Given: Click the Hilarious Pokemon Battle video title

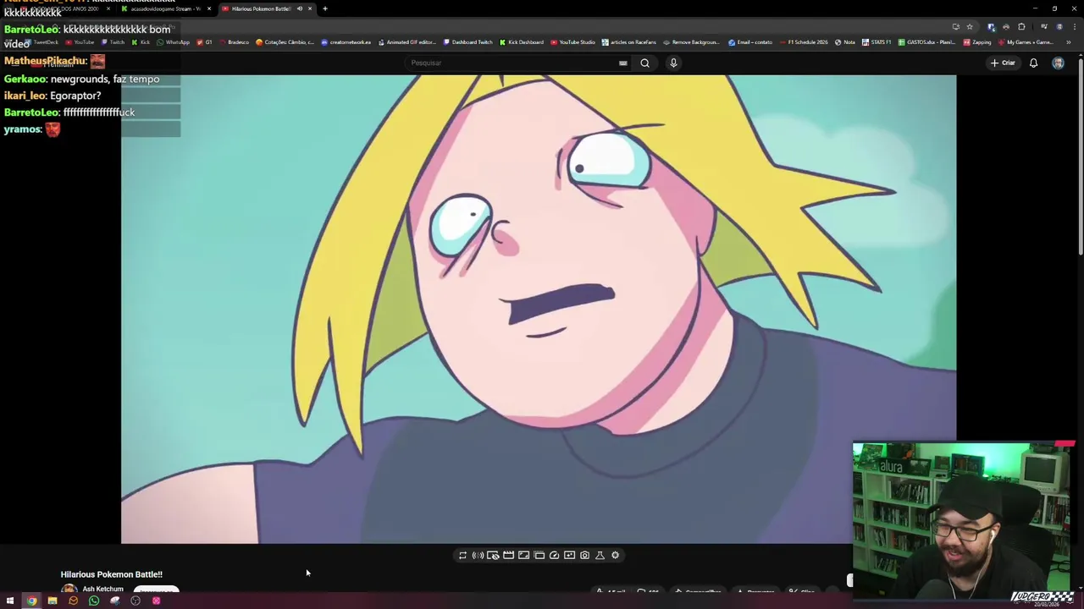Looking at the screenshot, I should 111,574.
